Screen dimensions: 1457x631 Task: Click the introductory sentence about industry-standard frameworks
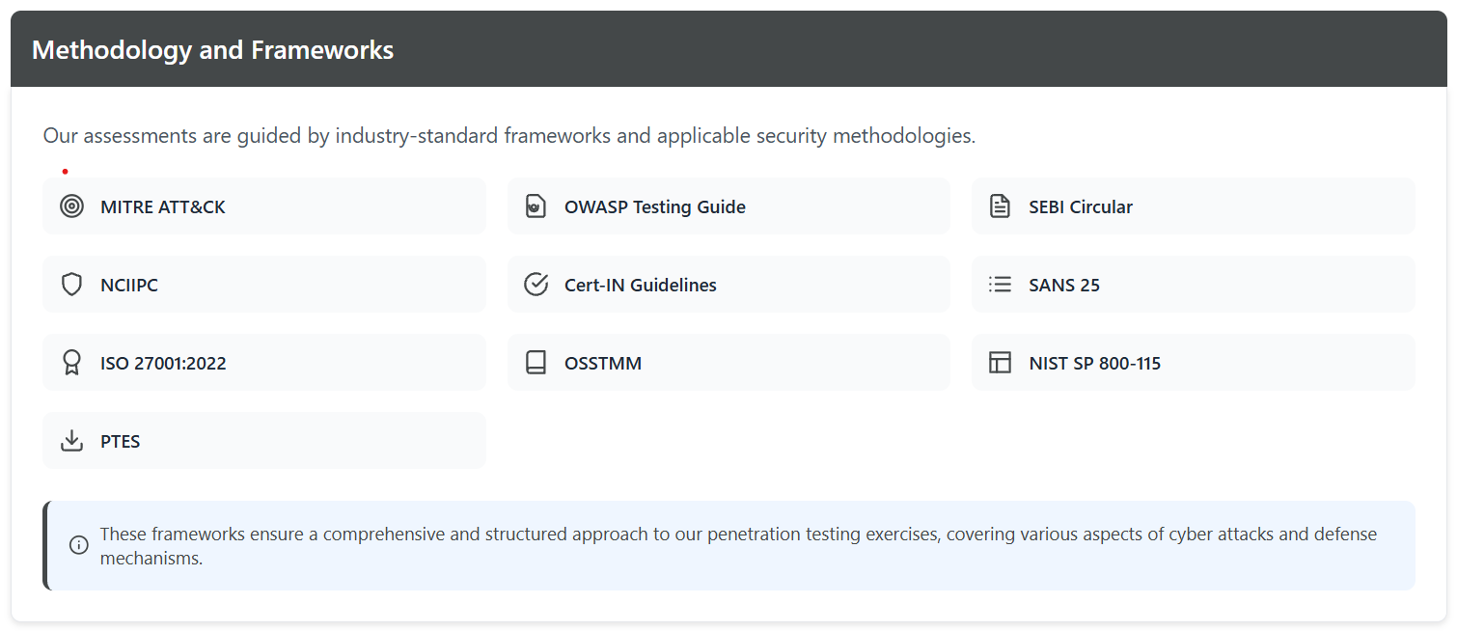click(509, 136)
